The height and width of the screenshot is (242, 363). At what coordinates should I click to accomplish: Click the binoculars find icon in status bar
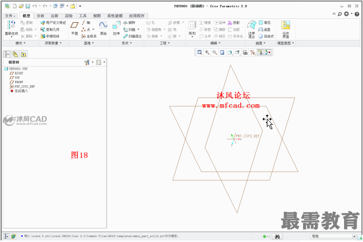(x=277, y=237)
